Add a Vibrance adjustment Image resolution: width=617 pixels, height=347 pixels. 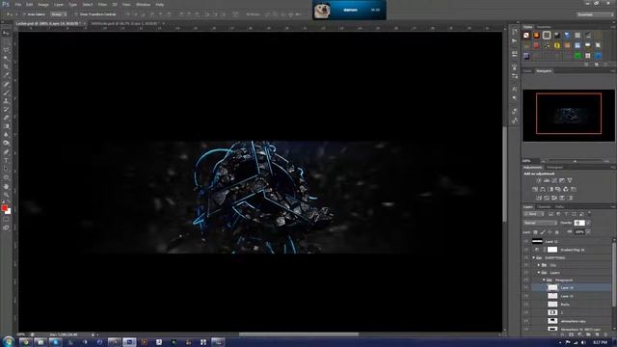click(570, 180)
